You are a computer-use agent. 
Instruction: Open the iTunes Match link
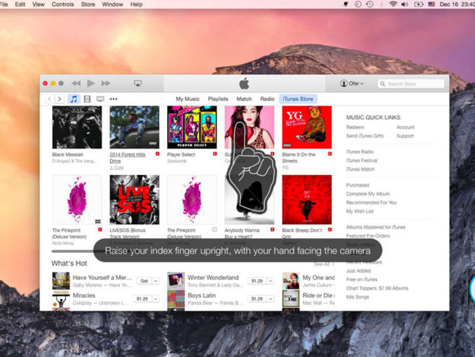coord(360,169)
